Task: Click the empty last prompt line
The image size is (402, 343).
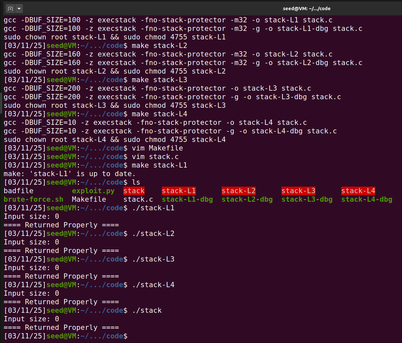Action: coord(66,336)
